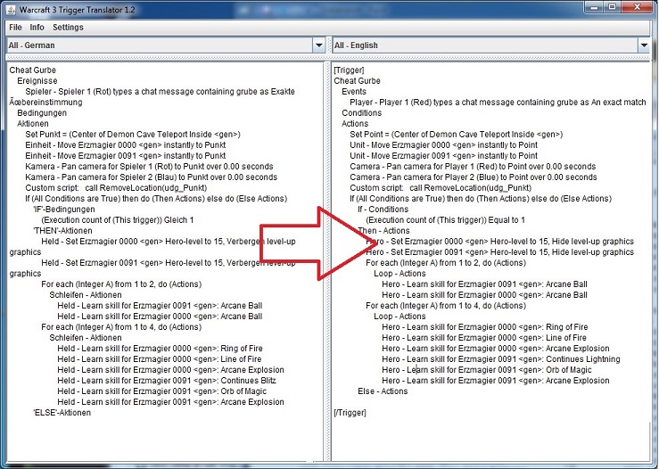Click '(Execution count of (This trigger)) Gleich 1'
The height and width of the screenshot is (469, 659).
point(117,220)
